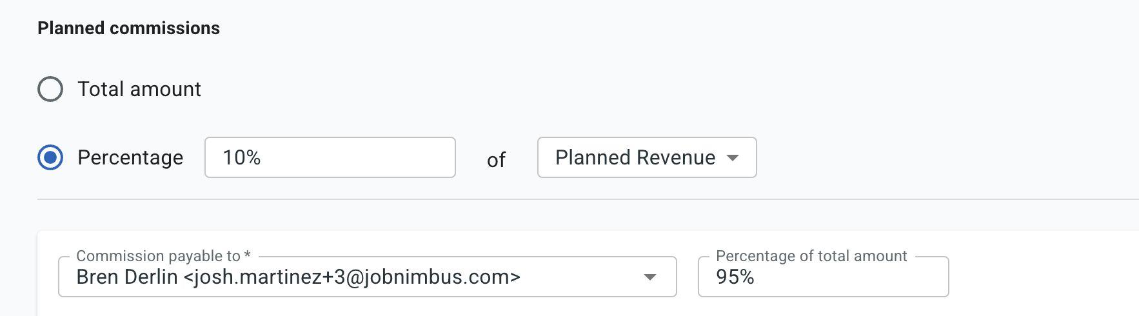Click the Planned commissions section heading
Viewport: 1139px width, 316px height.
click(128, 28)
